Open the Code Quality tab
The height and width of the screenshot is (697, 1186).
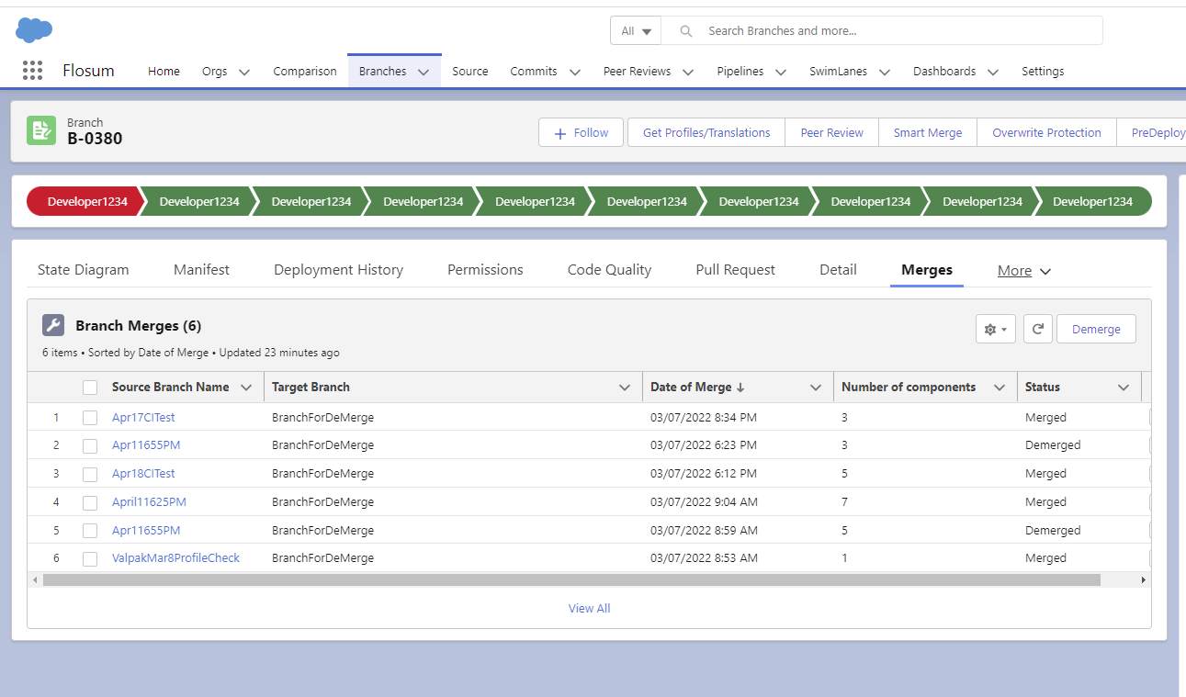pyautogui.click(x=609, y=270)
